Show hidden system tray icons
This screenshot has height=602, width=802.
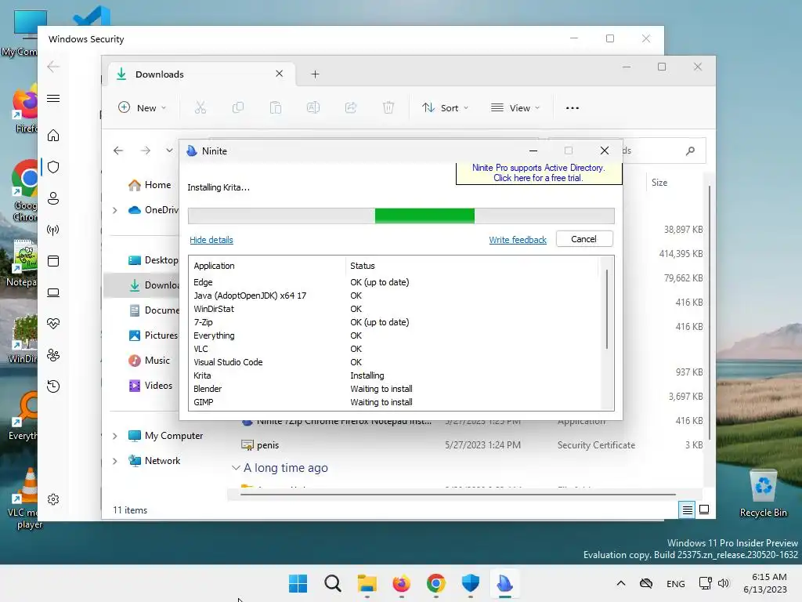pyautogui.click(x=620, y=583)
